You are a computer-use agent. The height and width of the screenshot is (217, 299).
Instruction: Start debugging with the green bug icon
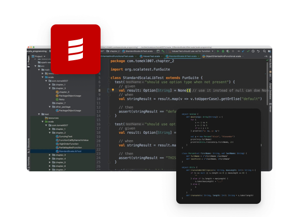click(x=223, y=51)
